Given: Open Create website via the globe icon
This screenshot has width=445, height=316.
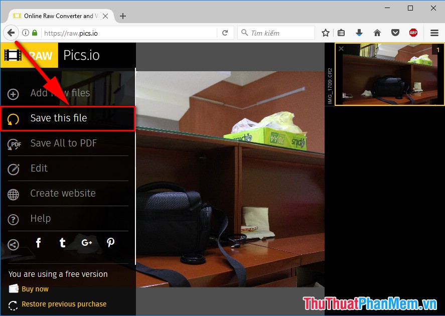Looking at the screenshot, I should pyautogui.click(x=14, y=194).
